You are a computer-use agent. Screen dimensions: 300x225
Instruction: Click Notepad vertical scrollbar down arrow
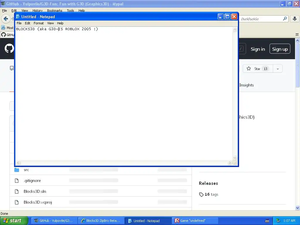click(235, 158)
